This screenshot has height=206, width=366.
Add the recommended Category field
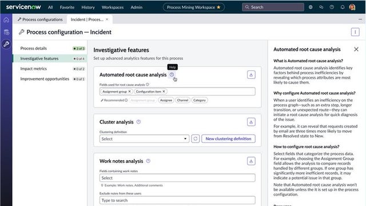tap(200, 100)
